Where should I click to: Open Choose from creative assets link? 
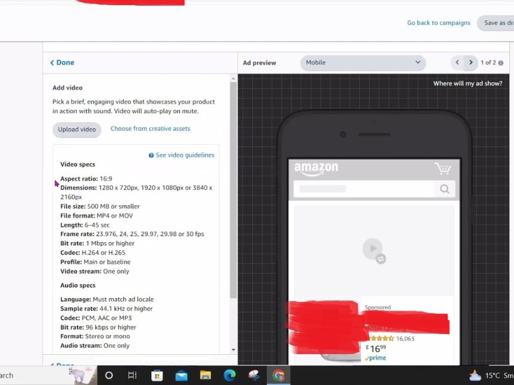[x=150, y=129]
